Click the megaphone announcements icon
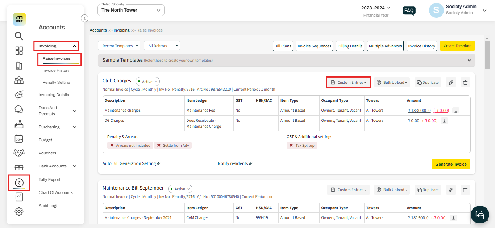This screenshot has width=495, height=228. click(19, 95)
